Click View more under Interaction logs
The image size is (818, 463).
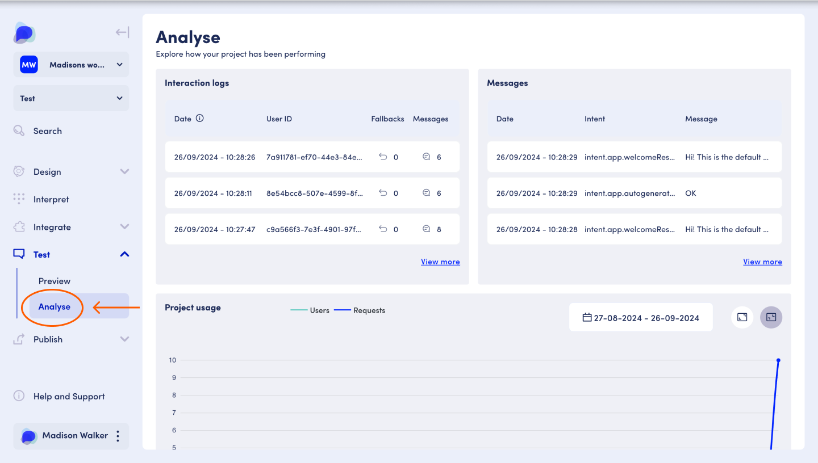pyautogui.click(x=440, y=262)
